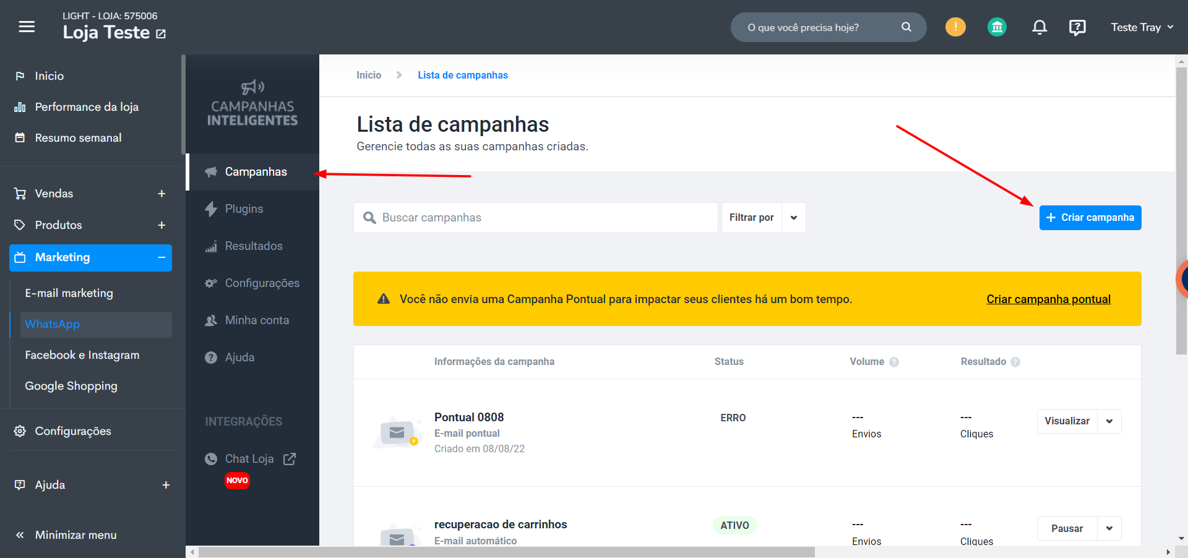This screenshot has width=1188, height=558.
Task: Expand the Vendas menu plus
Action: 161,194
